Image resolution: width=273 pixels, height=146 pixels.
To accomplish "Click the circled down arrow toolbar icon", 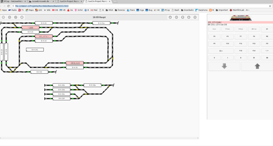I will [x=189, y=17].
